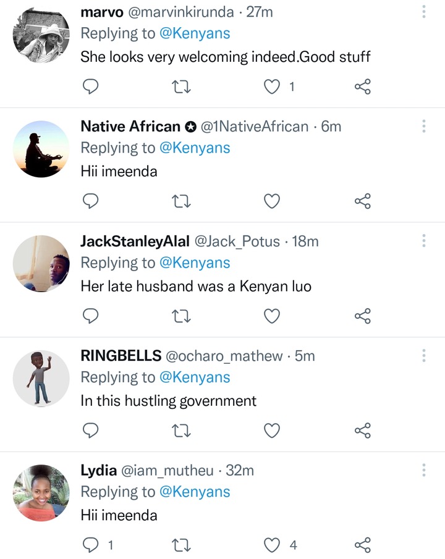Open RINGBELLS avatar profile
445x559 pixels.
(41, 378)
